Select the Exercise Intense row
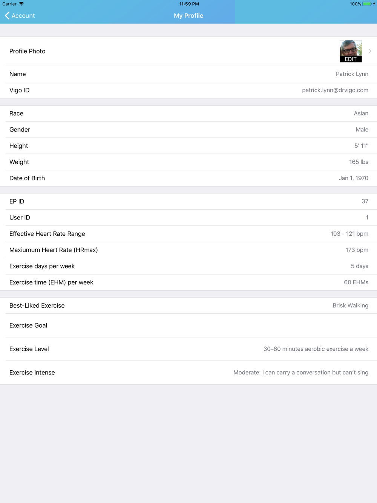377x503 pixels. point(188,373)
